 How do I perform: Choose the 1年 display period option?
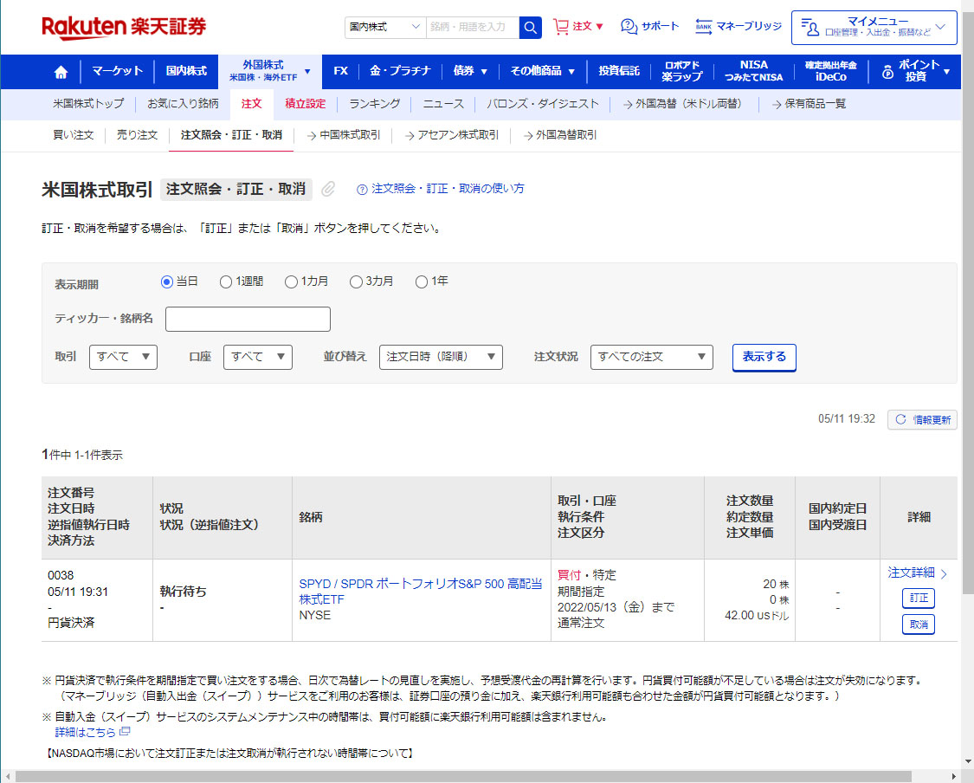tap(422, 281)
